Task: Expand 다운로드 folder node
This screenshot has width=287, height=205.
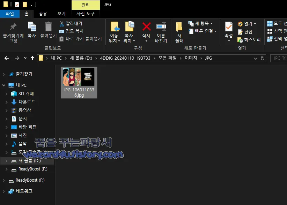Action: click(6, 102)
